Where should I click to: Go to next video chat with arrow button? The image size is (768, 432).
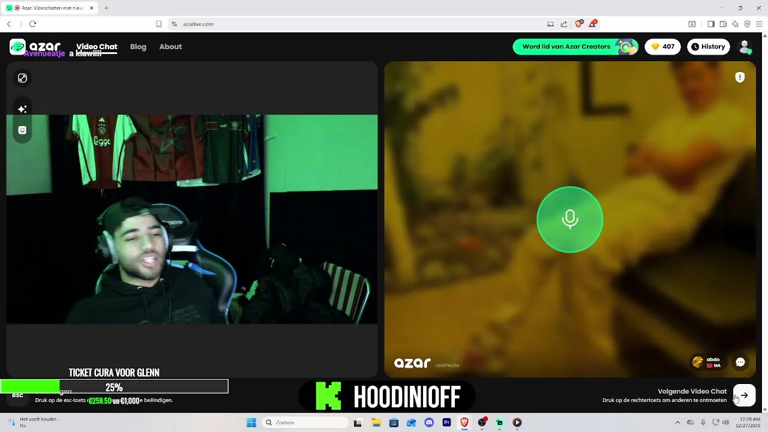click(745, 395)
